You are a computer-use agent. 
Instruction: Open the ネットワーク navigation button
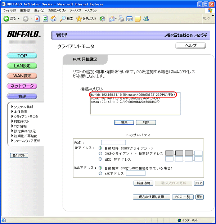point(22,86)
